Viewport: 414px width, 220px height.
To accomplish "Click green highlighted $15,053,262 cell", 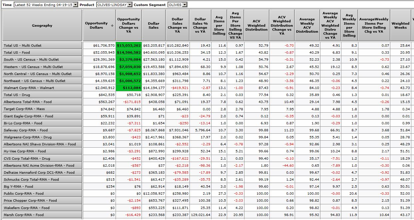I will (129, 45).
